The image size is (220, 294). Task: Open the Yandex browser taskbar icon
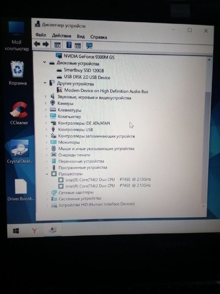(x=34, y=230)
